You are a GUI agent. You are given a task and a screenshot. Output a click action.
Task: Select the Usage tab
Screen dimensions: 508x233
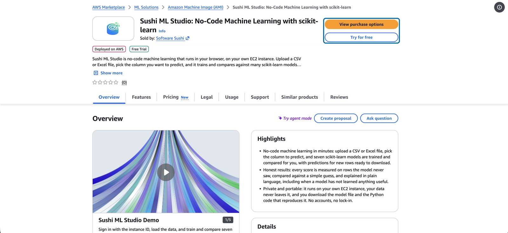232,97
